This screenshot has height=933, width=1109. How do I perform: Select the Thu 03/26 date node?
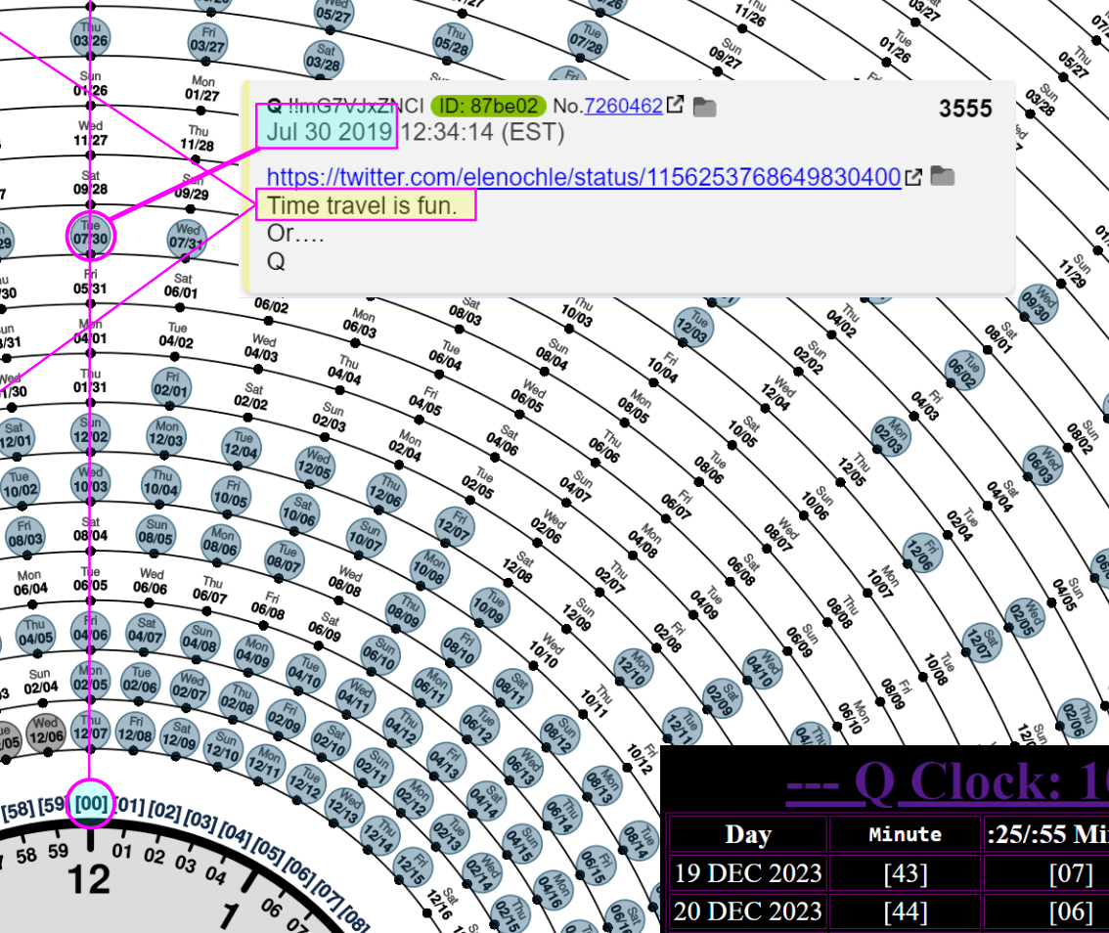click(x=91, y=37)
